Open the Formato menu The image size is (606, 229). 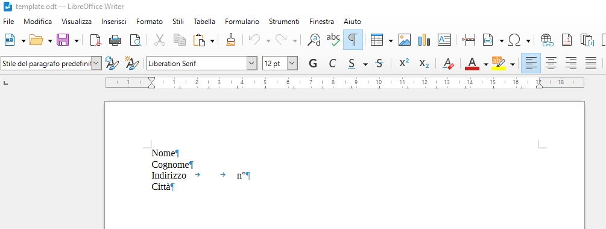tap(150, 22)
